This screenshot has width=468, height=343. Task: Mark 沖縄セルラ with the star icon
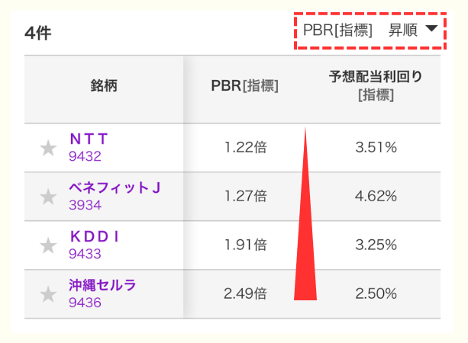point(48,293)
